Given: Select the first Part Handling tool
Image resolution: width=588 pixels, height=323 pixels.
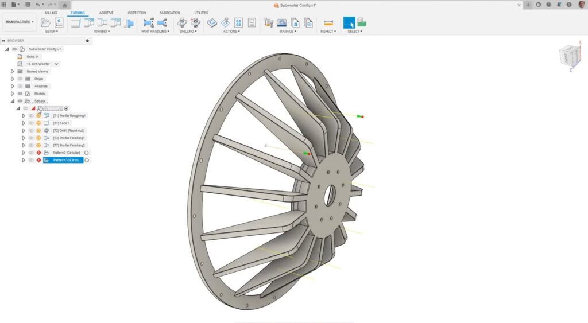Looking at the screenshot, I should (149, 23).
